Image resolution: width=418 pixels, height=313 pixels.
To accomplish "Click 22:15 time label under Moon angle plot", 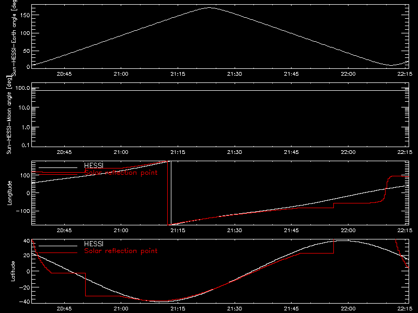I will point(404,152).
